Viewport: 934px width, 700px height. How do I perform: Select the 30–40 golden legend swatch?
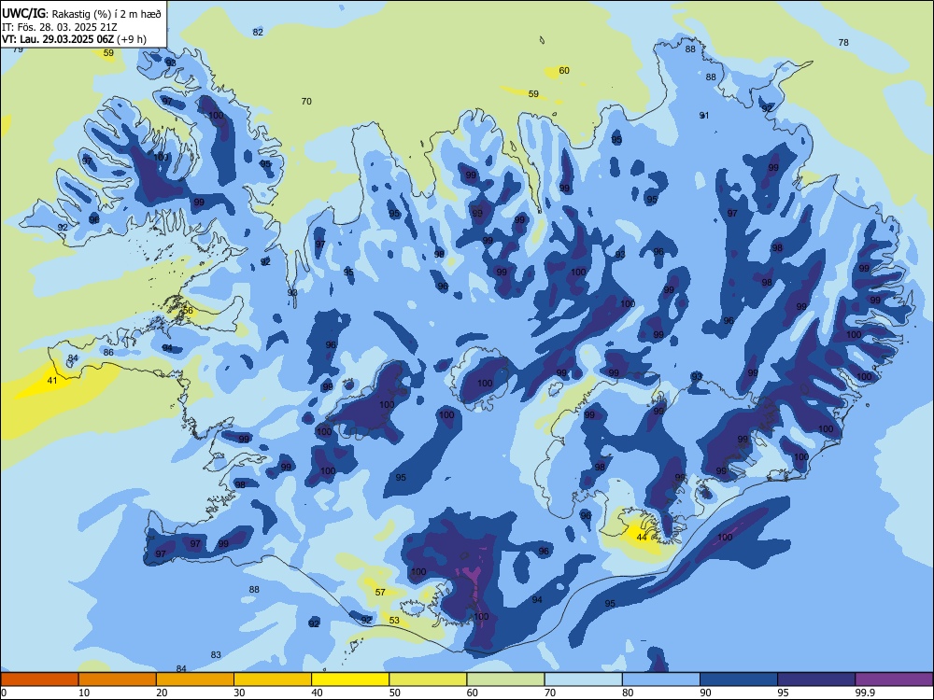click(x=273, y=679)
